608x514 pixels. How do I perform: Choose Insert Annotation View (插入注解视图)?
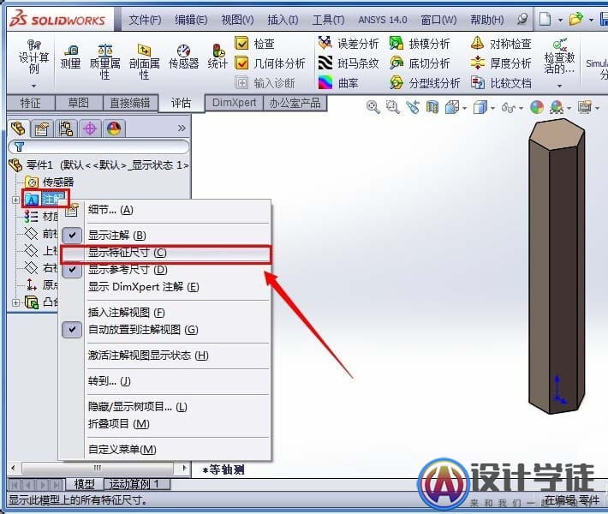(165, 313)
